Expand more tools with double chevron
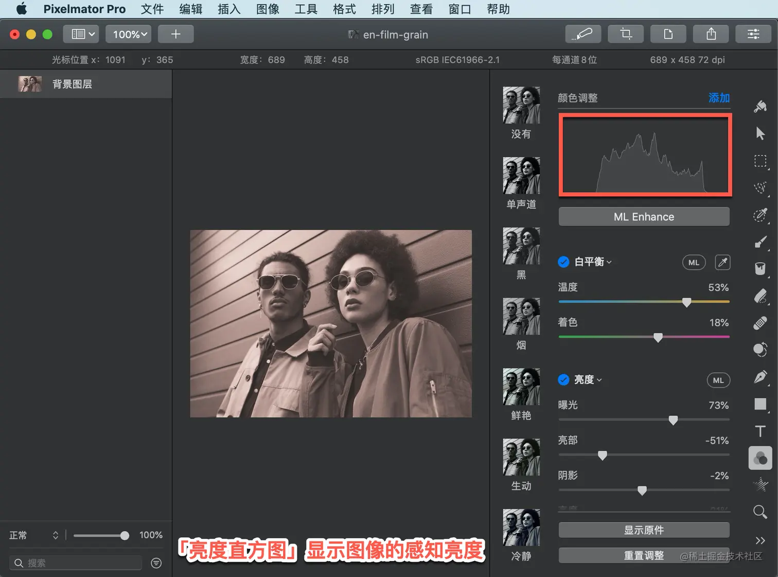 click(760, 540)
